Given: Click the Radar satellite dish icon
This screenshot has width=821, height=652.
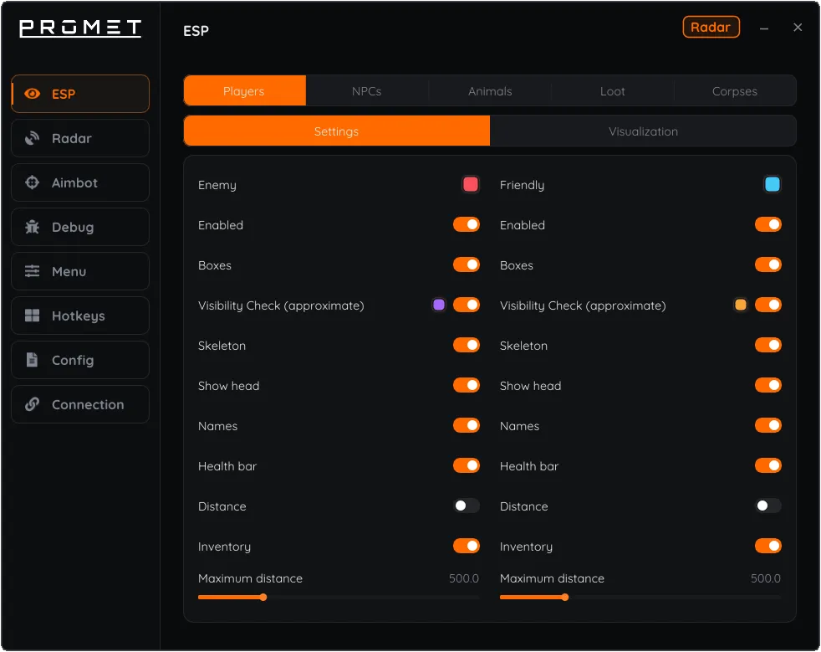Looking at the screenshot, I should point(32,138).
